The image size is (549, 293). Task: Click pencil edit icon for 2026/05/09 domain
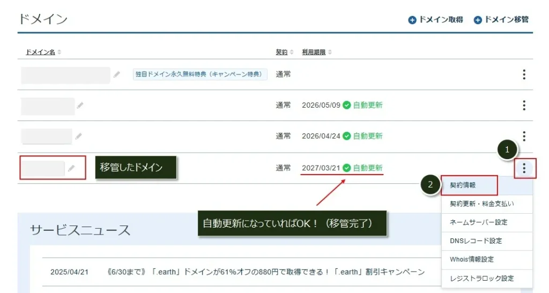click(80, 105)
